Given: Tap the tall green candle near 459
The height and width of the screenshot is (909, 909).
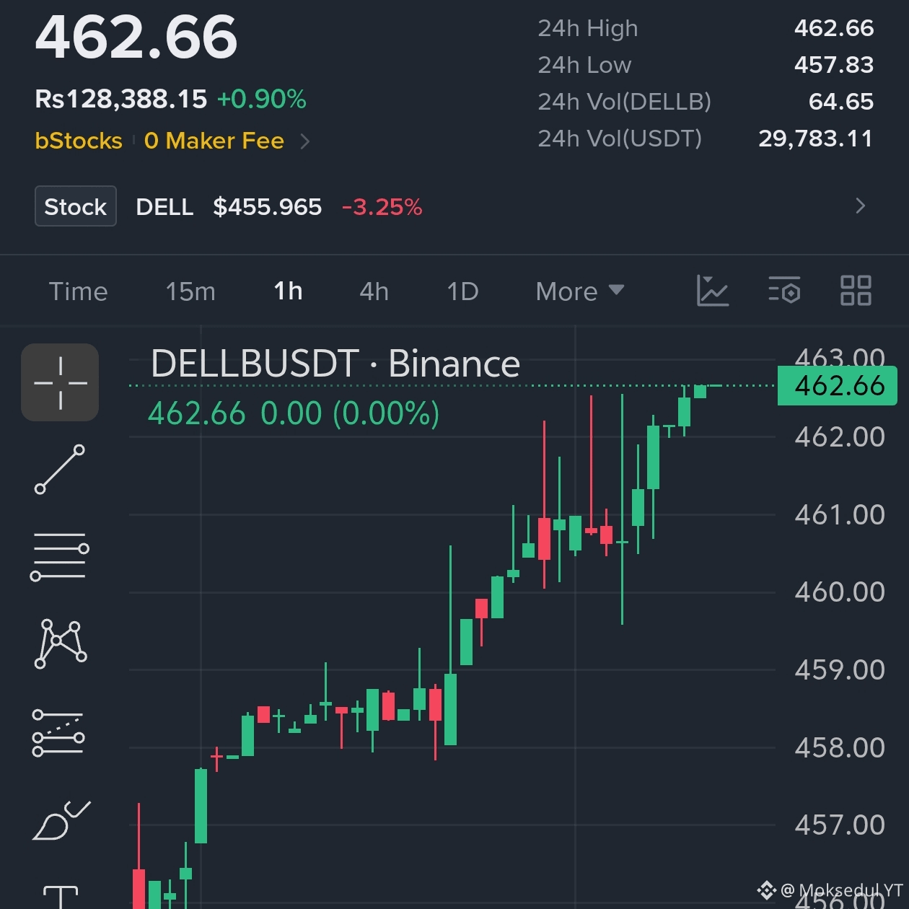Looking at the screenshot, I should point(451,709).
